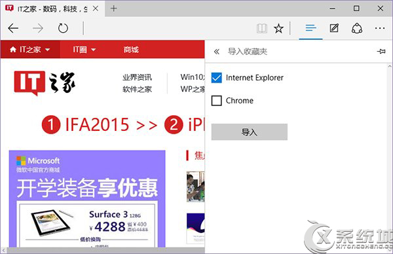The image size is (393, 254).
Task: Open the 业界资讯 link
Action: click(137, 77)
